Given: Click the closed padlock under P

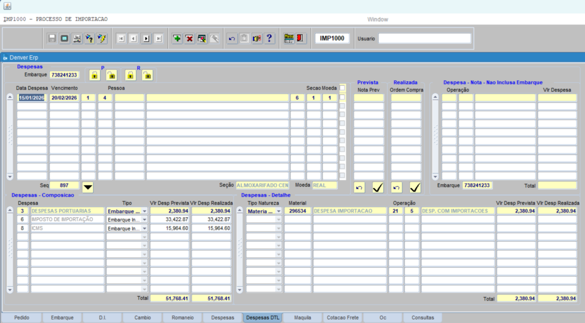Looking at the screenshot, I should coord(95,75).
